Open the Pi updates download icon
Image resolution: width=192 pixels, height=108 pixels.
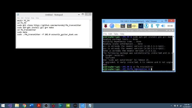click(146, 26)
